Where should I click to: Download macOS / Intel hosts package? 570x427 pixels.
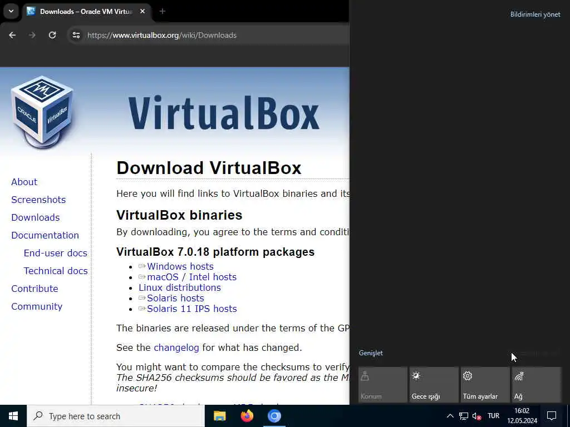pos(191,277)
